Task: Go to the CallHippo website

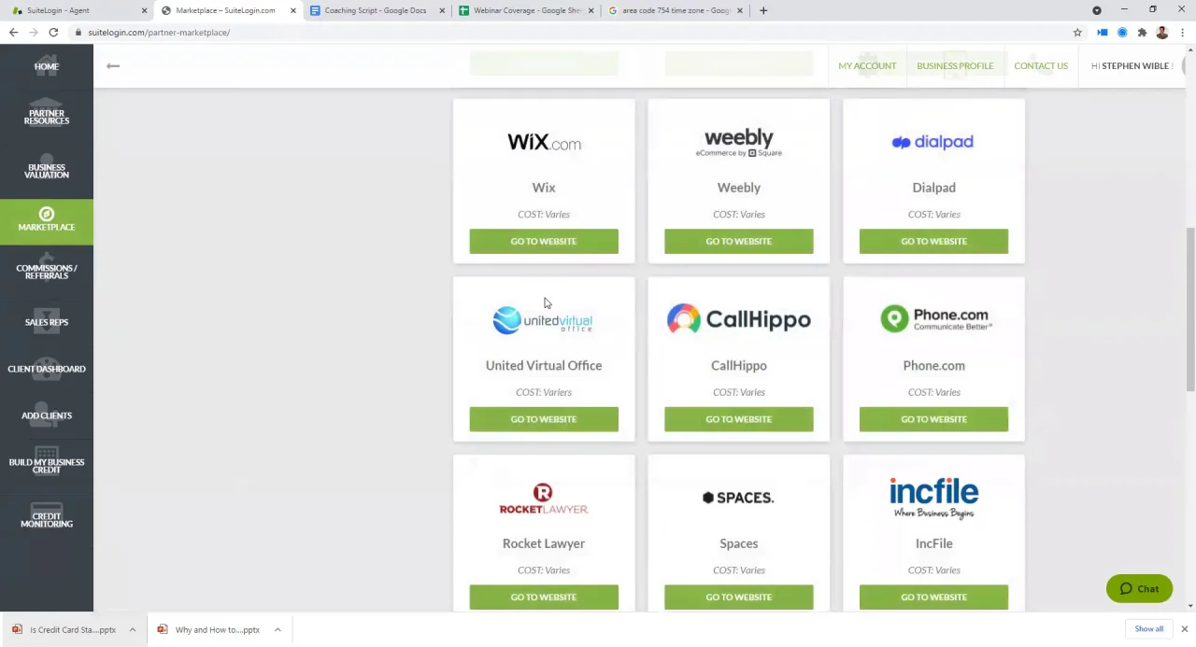Action: [x=739, y=419]
